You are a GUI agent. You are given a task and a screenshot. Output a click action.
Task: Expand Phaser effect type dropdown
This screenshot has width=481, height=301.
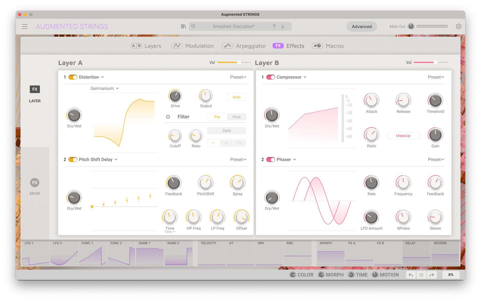tap(286, 159)
